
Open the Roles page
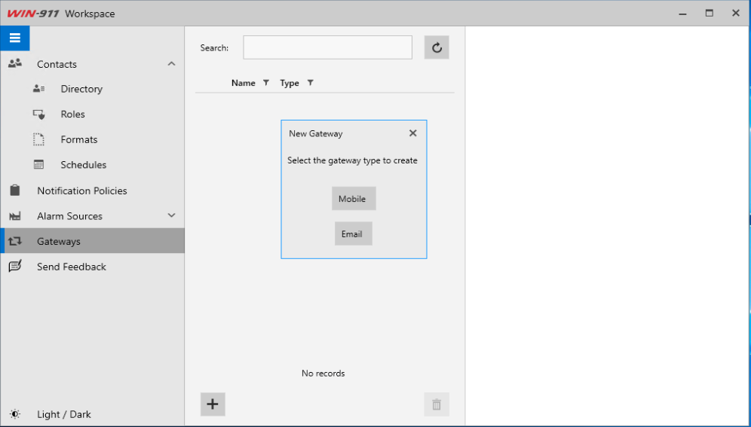coord(73,114)
